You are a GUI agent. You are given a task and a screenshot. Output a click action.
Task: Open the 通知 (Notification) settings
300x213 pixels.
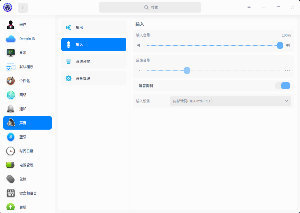tap(11, 109)
